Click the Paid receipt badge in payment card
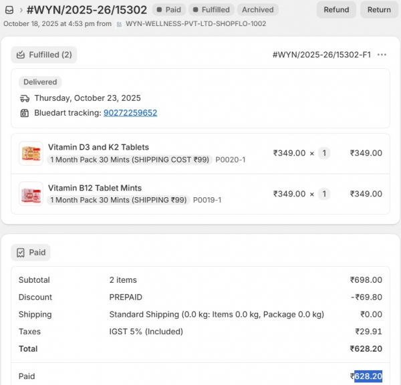 (x=31, y=253)
